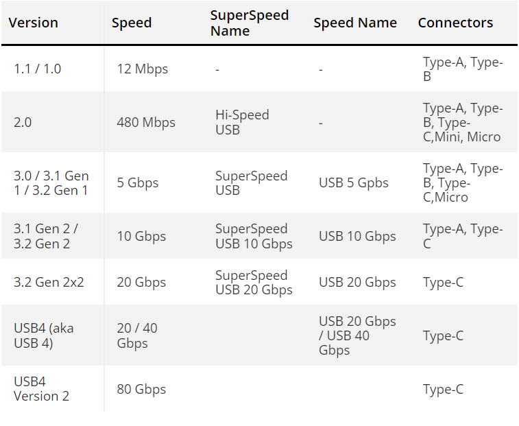Click the 3.0 / 3.1 Gen 1 version cell

coord(51,183)
